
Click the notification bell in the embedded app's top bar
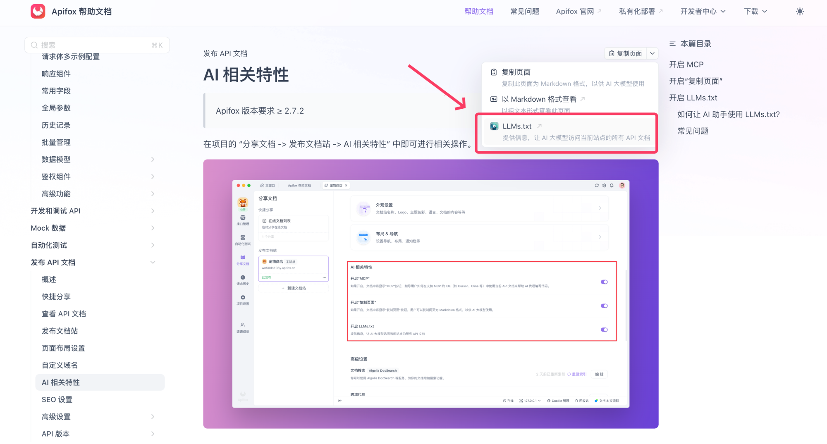pyautogui.click(x=612, y=186)
